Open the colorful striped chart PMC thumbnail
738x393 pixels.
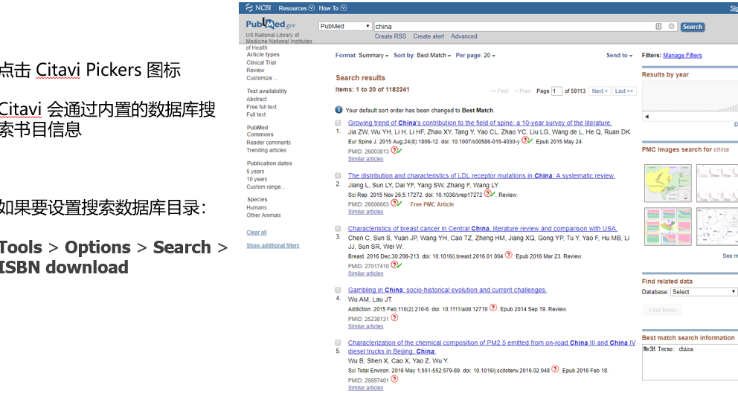[x=668, y=227]
